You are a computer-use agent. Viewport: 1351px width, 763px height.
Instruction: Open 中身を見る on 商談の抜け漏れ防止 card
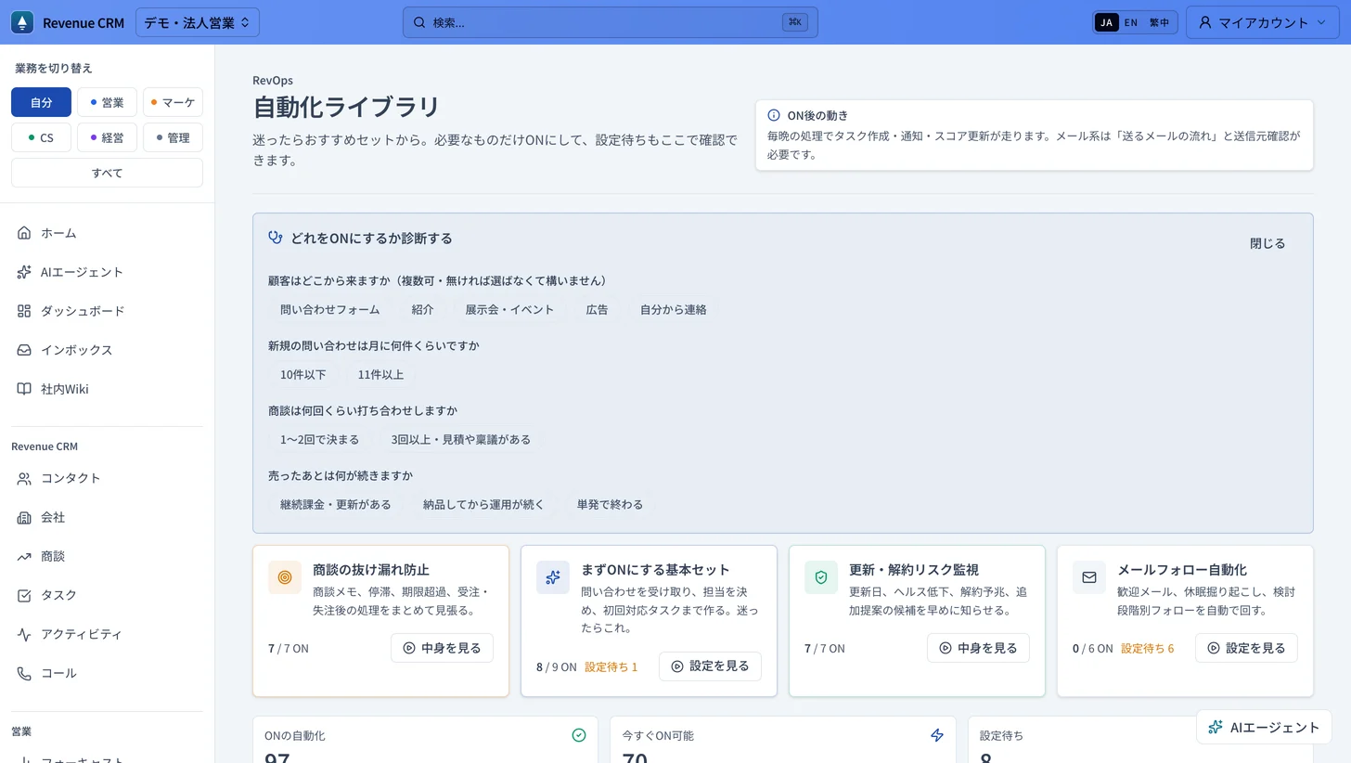(442, 648)
